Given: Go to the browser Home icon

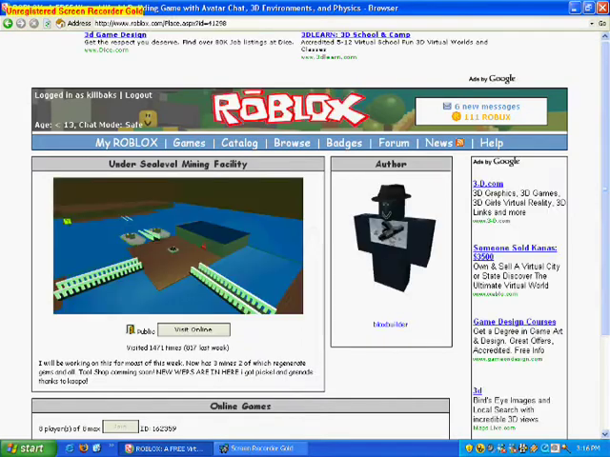Looking at the screenshot, I should (x=61, y=23).
